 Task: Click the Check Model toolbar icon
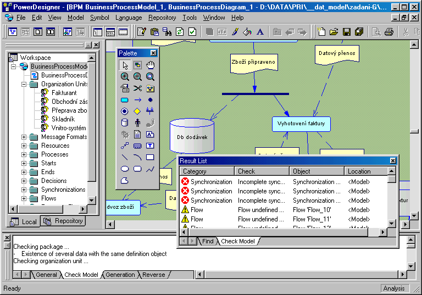[192, 32]
